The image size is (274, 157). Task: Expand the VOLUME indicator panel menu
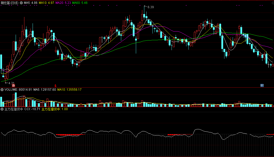(2, 90)
